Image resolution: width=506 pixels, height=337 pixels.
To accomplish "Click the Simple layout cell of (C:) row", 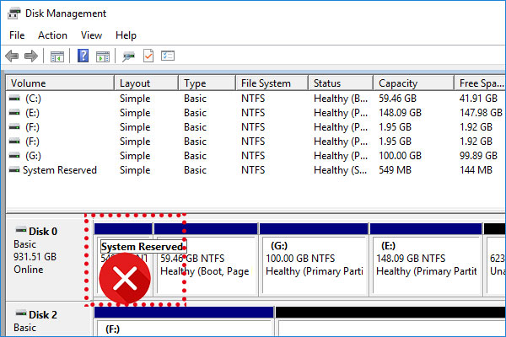I will pos(135,99).
